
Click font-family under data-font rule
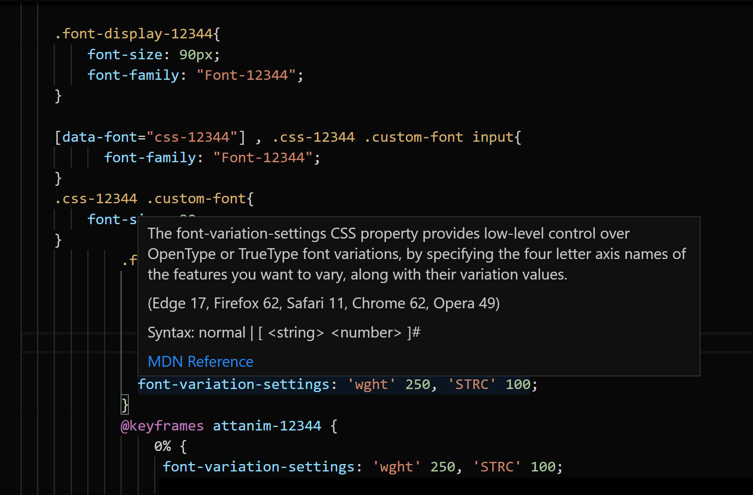[150, 157]
